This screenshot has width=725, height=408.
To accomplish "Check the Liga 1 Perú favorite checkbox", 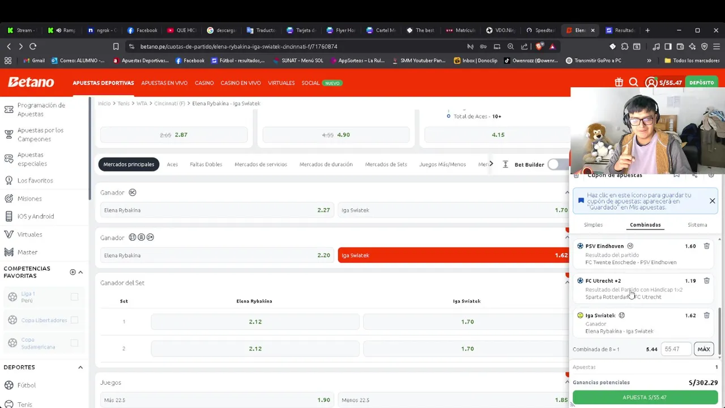I will [74, 297].
